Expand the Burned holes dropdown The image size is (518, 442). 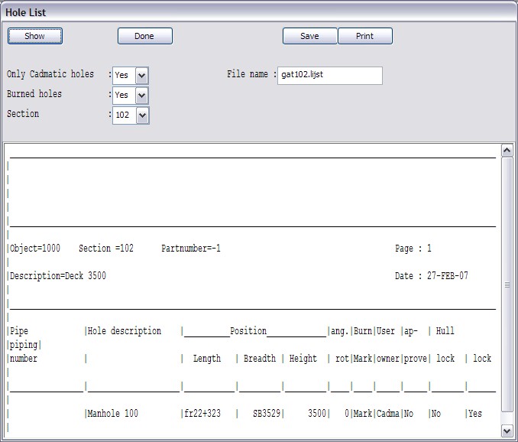(x=141, y=96)
